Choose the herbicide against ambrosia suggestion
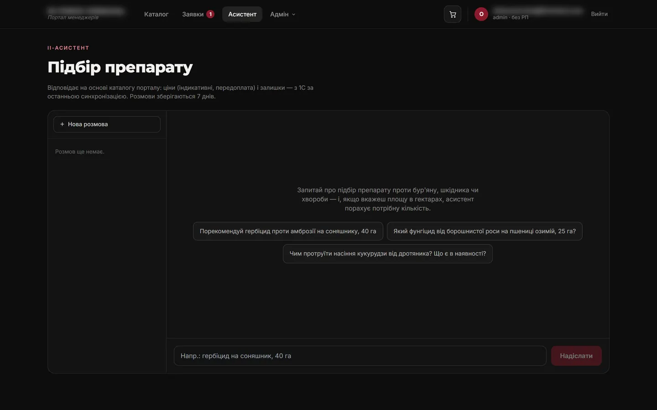The image size is (657, 410). pyautogui.click(x=288, y=231)
